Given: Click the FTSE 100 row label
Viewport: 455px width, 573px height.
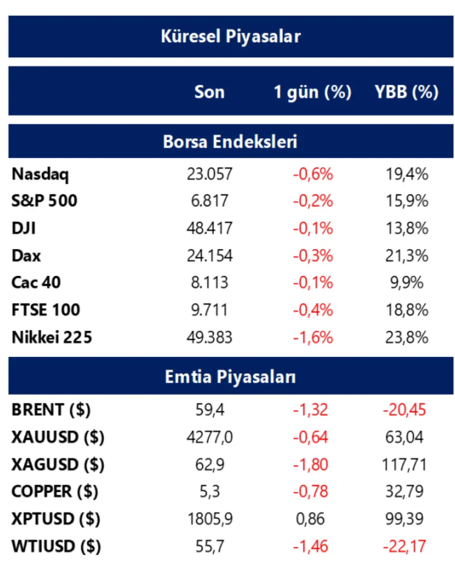Looking at the screenshot, I should click(45, 310).
